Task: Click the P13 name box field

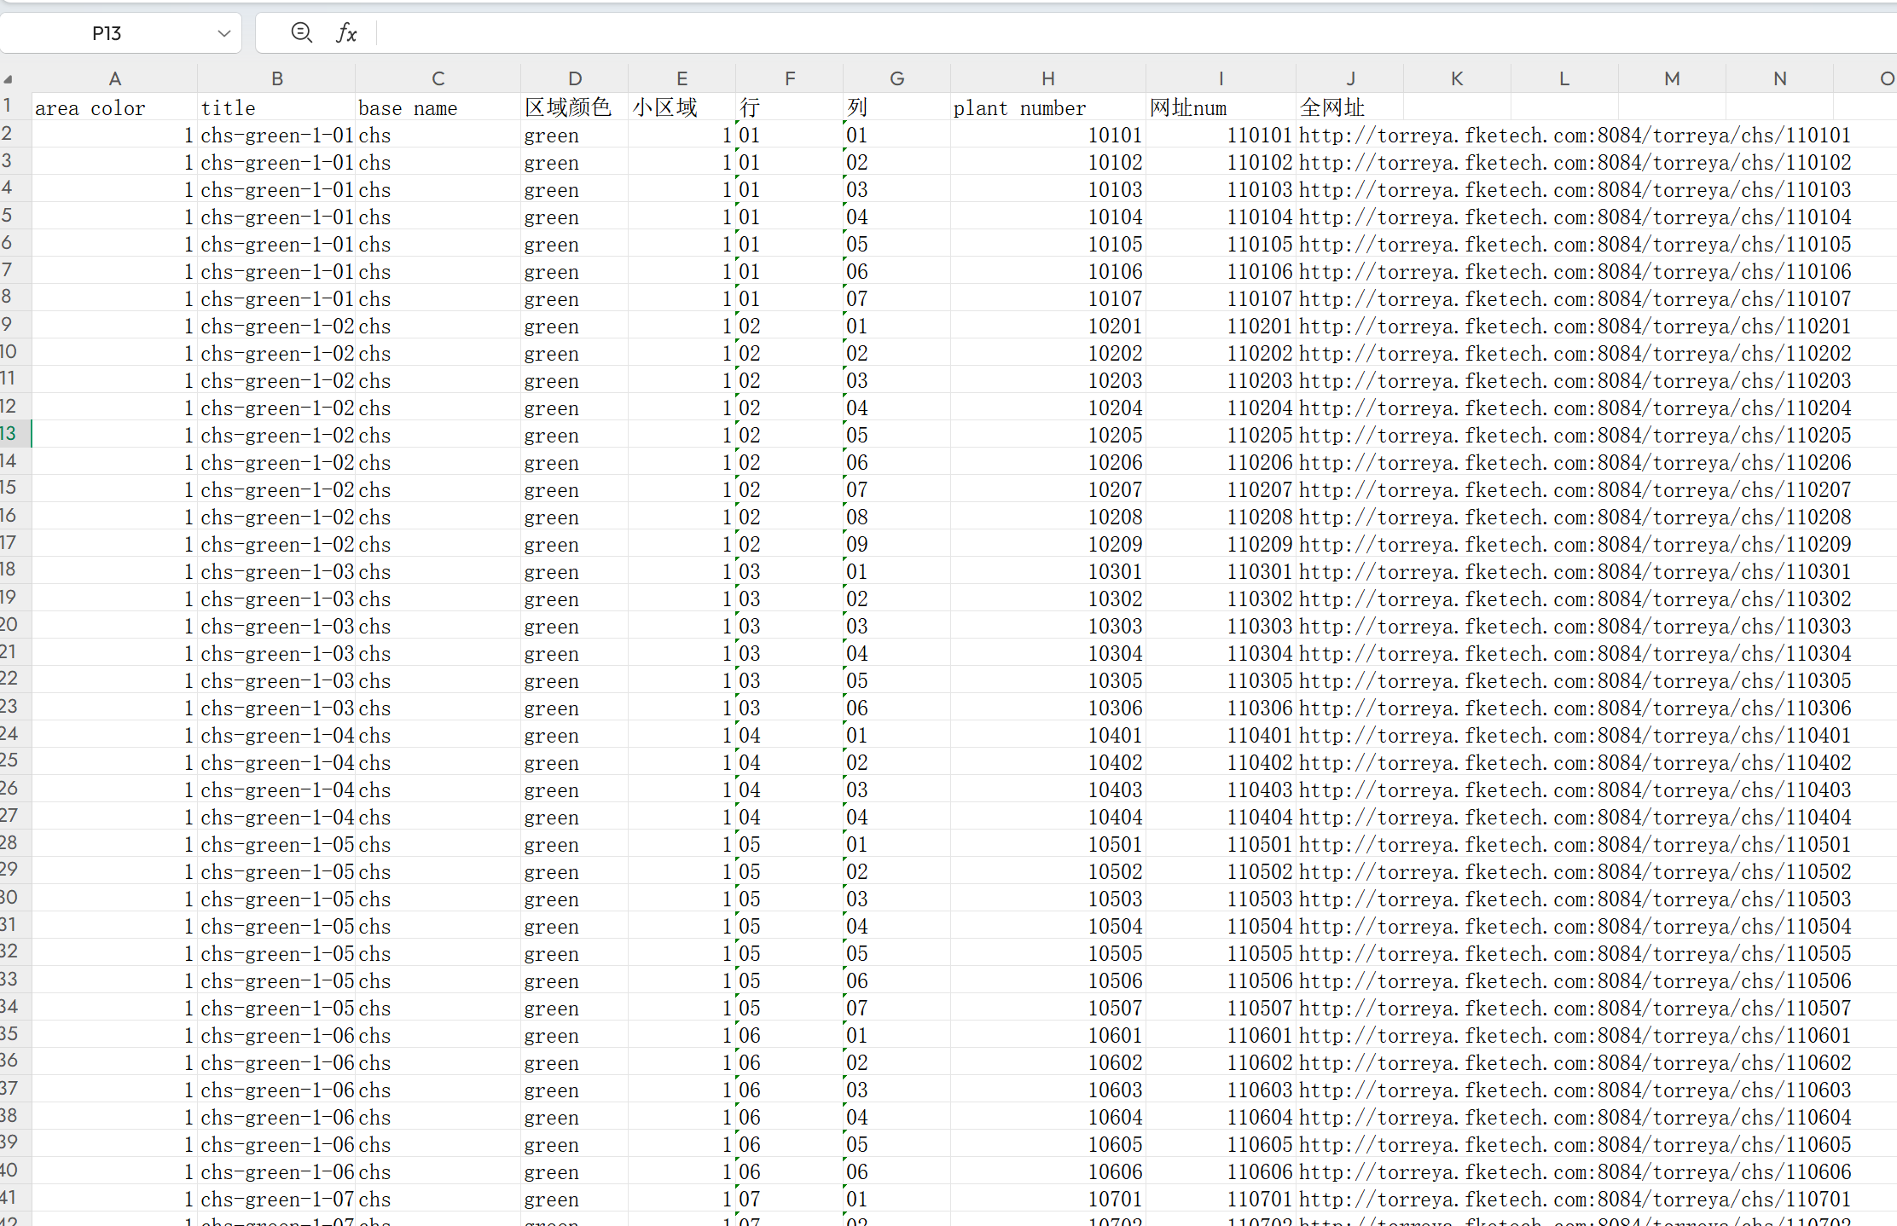Action: tap(107, 33)
